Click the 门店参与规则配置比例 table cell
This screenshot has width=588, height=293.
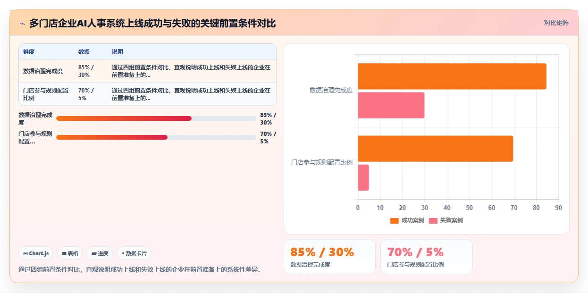[x=46, y=94]
